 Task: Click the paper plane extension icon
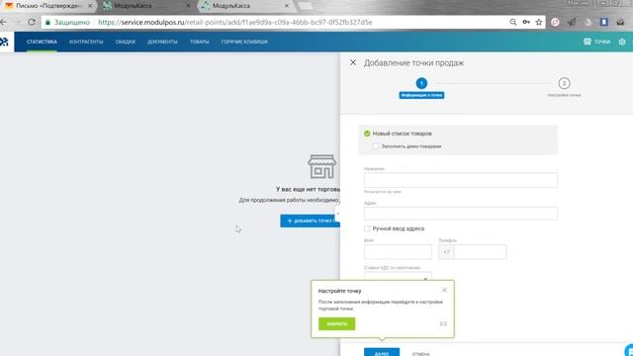(x=572, y=22)
